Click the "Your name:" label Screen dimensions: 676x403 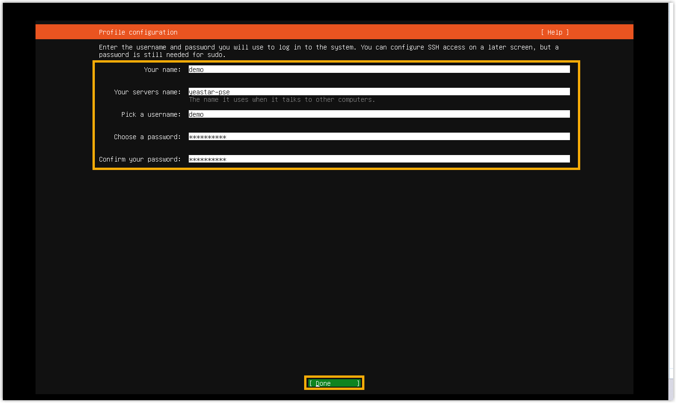click(x=162, y=70)
